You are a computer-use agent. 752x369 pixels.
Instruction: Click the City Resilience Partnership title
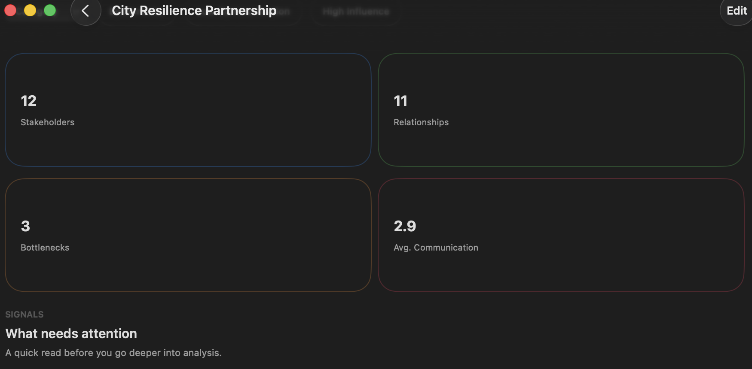tap(194, 11)
